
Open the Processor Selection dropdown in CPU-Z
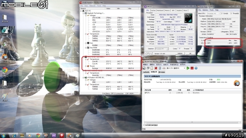click(x=162, y=49)
